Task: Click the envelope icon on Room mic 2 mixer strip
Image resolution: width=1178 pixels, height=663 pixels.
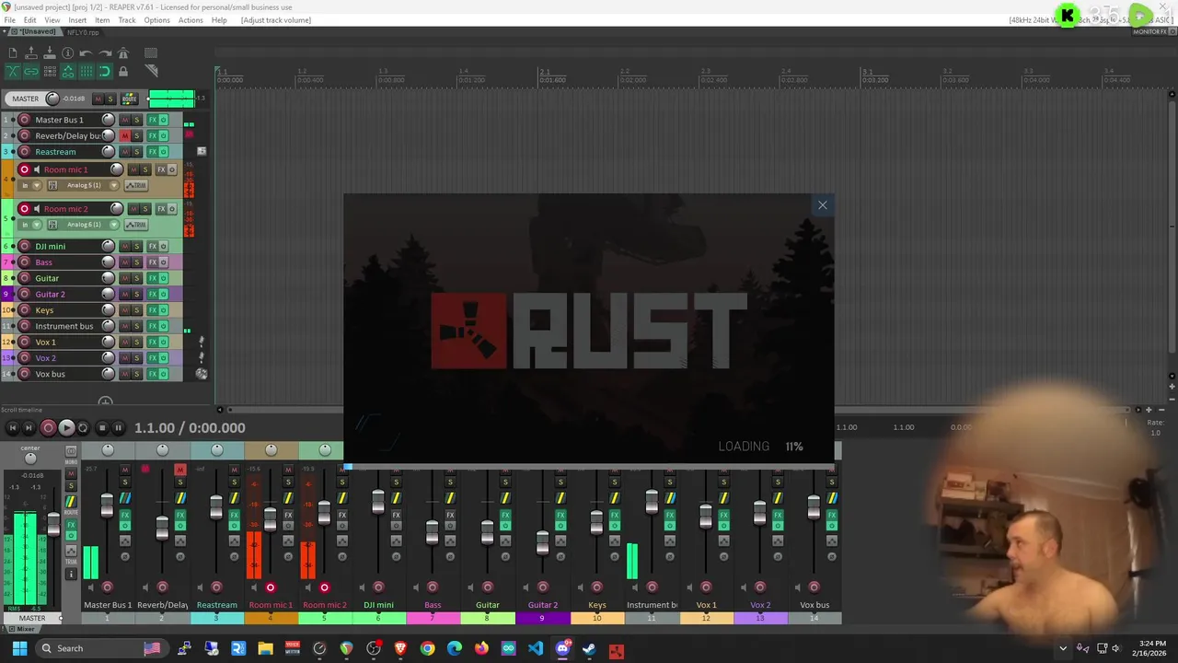Action: click(342, 541)
